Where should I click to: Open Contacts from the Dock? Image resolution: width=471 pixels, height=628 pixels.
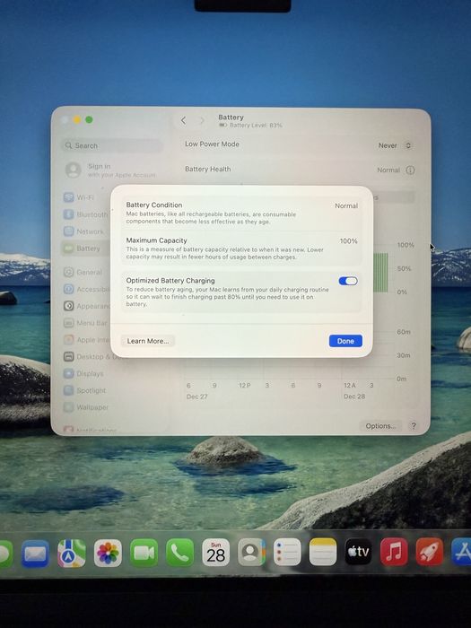[x=251, y=552]
